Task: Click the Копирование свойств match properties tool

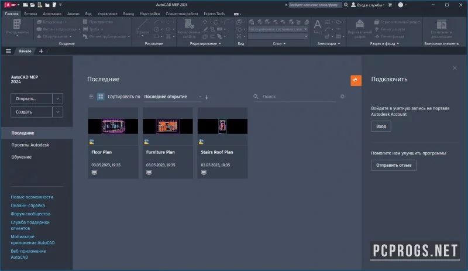Action: 189,29
